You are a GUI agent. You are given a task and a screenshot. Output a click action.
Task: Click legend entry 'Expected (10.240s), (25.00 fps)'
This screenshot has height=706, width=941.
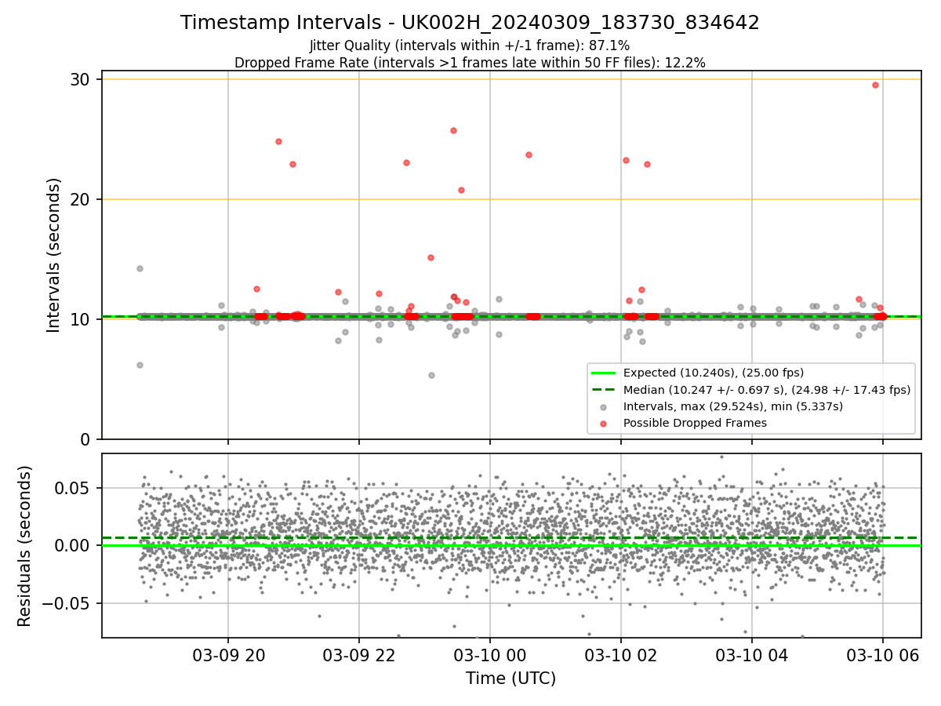click(x=713, y=373)
